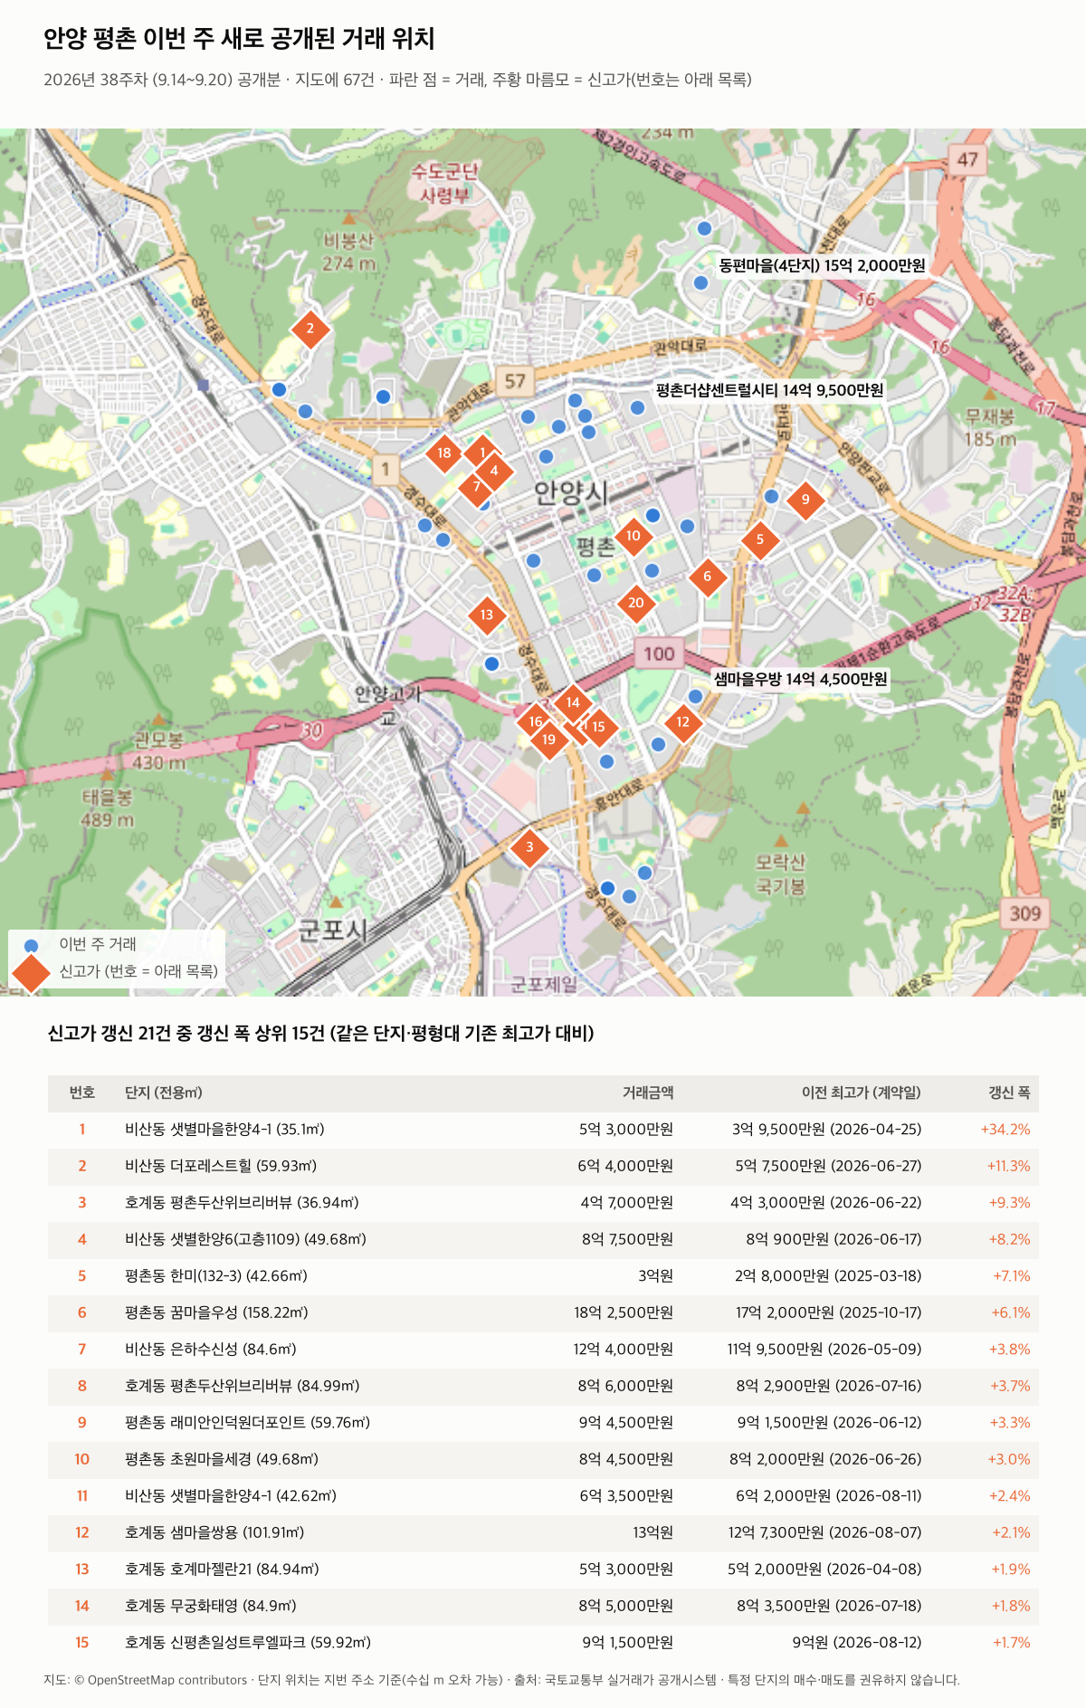Image resolution: width=1086 pixels, height=1708 pixels.
Task: Choose diamond marker 13 on map
Action: [x=487, y=615]
